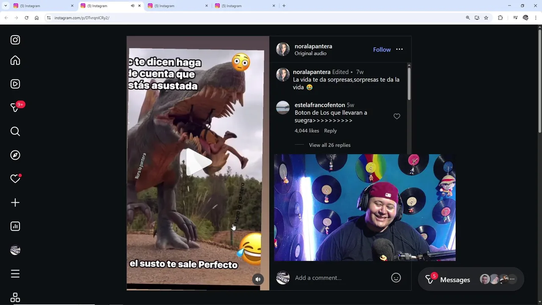This screenshot has height=305, width=542.
Task: Go back in browser history
Action: pos(6,18)
